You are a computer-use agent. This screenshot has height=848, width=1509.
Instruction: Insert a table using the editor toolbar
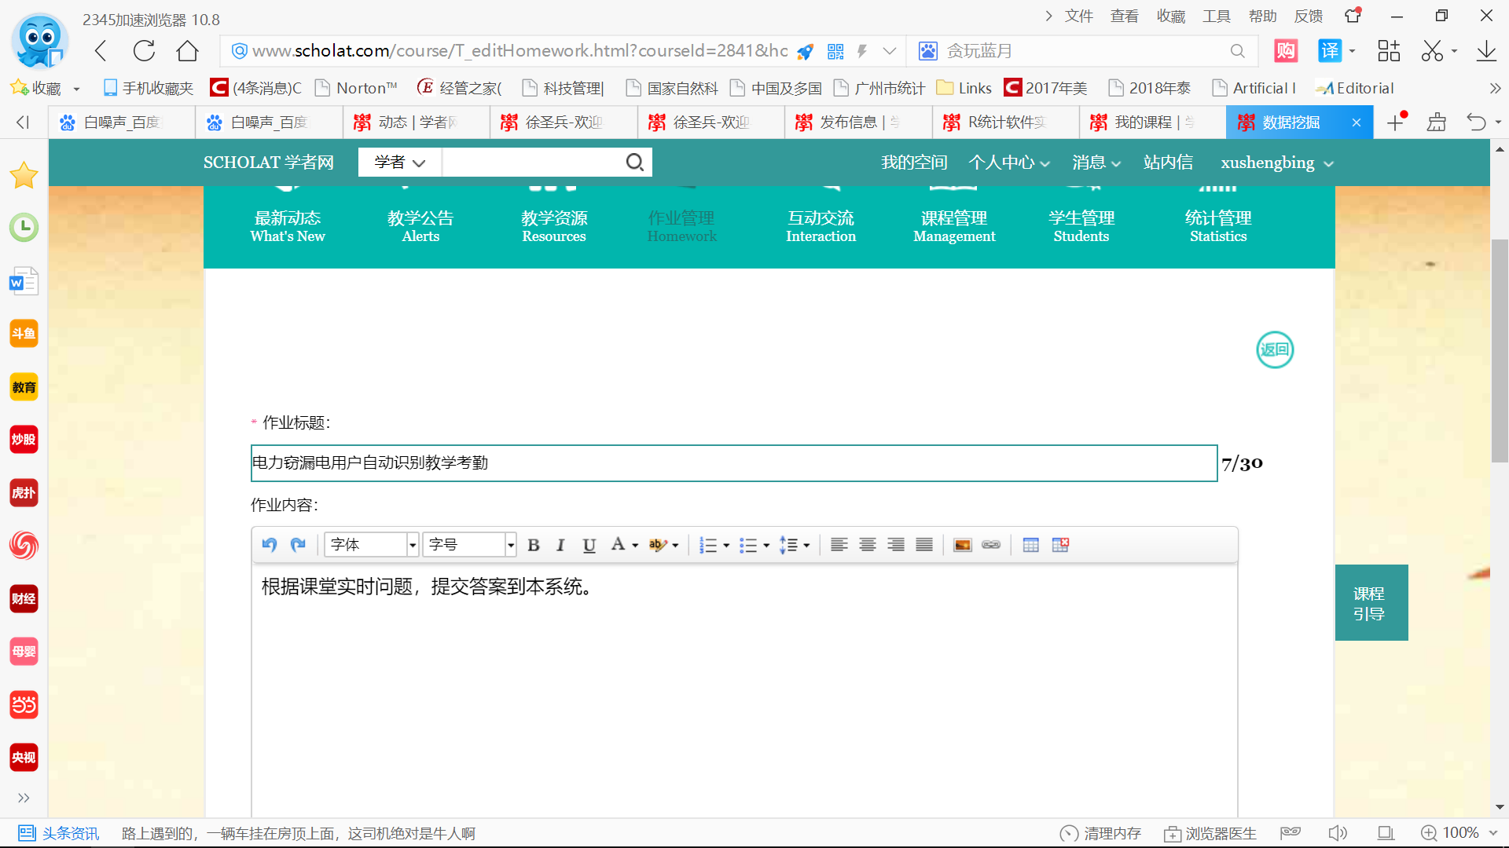pos(1030,545)
